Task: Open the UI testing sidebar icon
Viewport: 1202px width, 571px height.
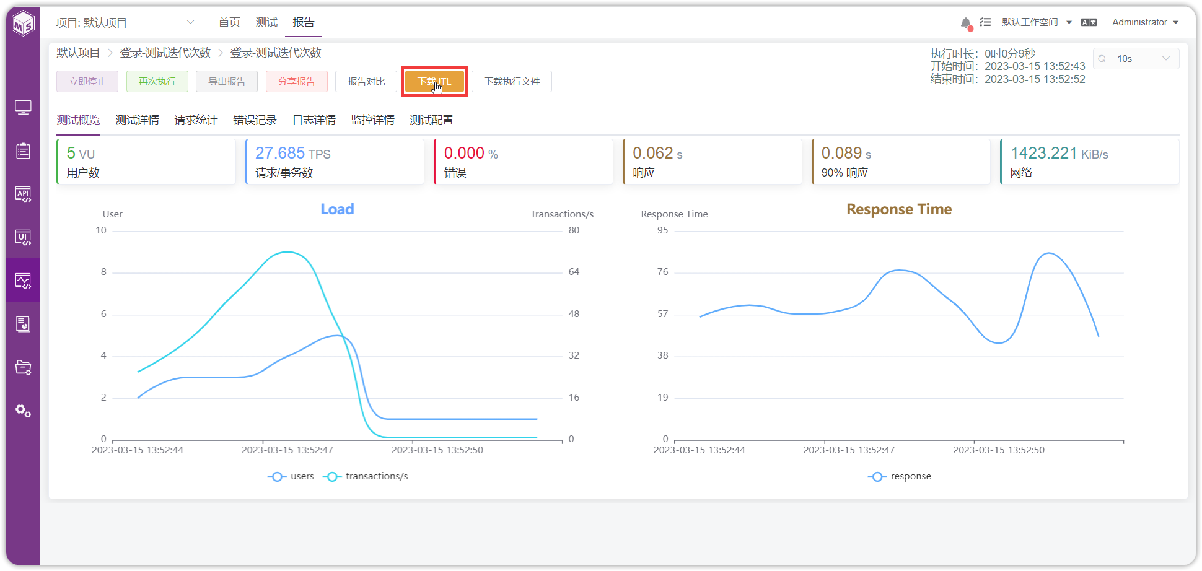Action: coord(23,238)
